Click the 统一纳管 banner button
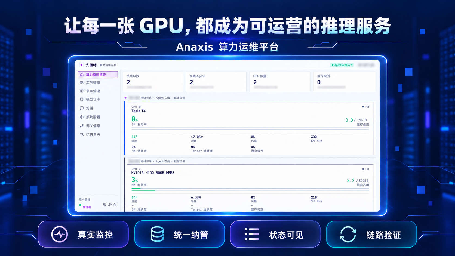This screenshot has height=256, width=455. (180, 234)
